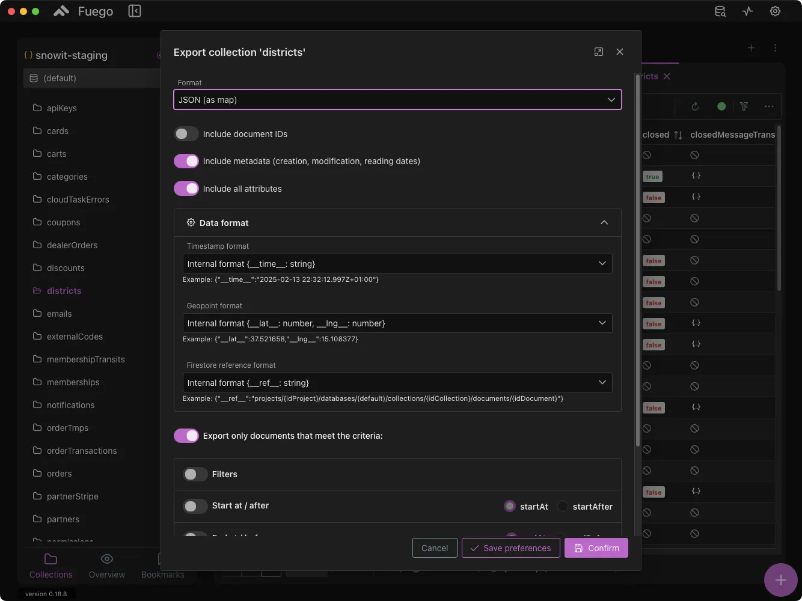
Task: Collapse the Data format section
Action: tap(604, 222)
